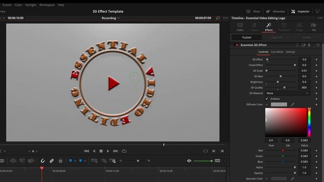Open the Recording viewer mode dropdown
324x182 pixels.
pyautogui.click(x=110, y=18)
